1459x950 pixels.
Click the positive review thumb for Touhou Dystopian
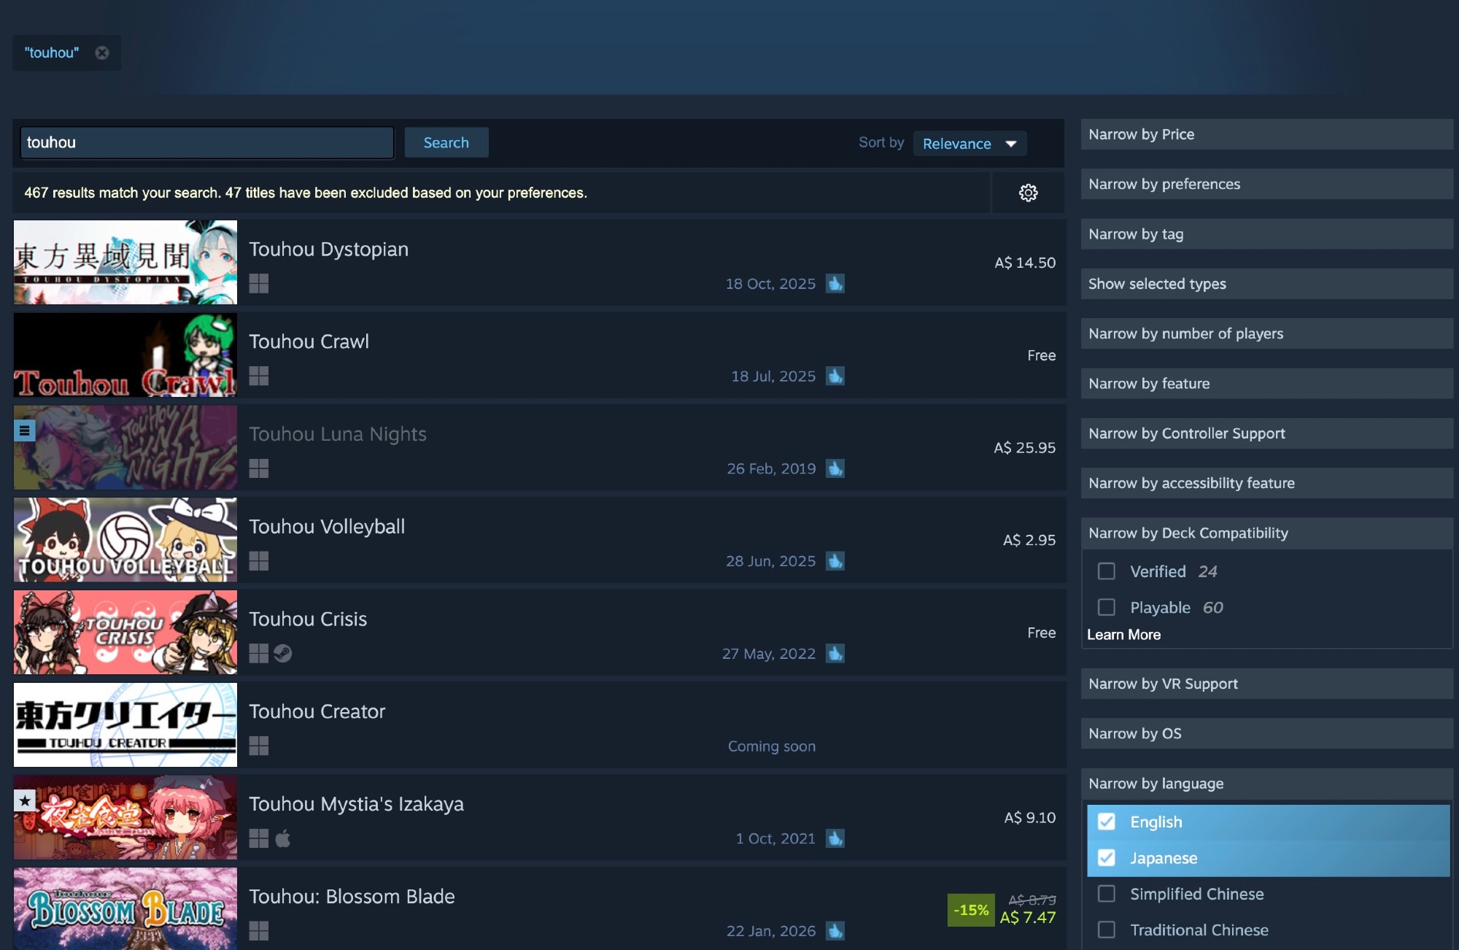tap(835, 284)
